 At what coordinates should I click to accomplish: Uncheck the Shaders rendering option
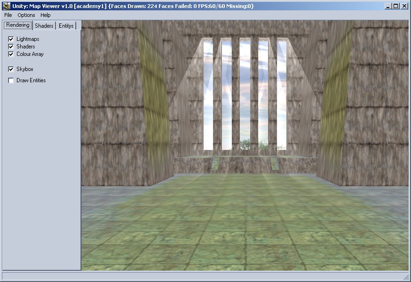(x=11, y=47)
